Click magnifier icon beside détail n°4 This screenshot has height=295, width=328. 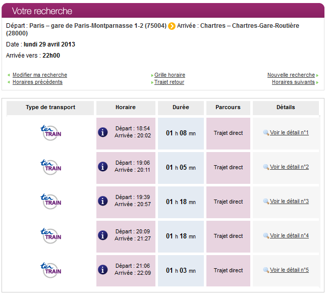pyautogui.click(x=266, y=235)
